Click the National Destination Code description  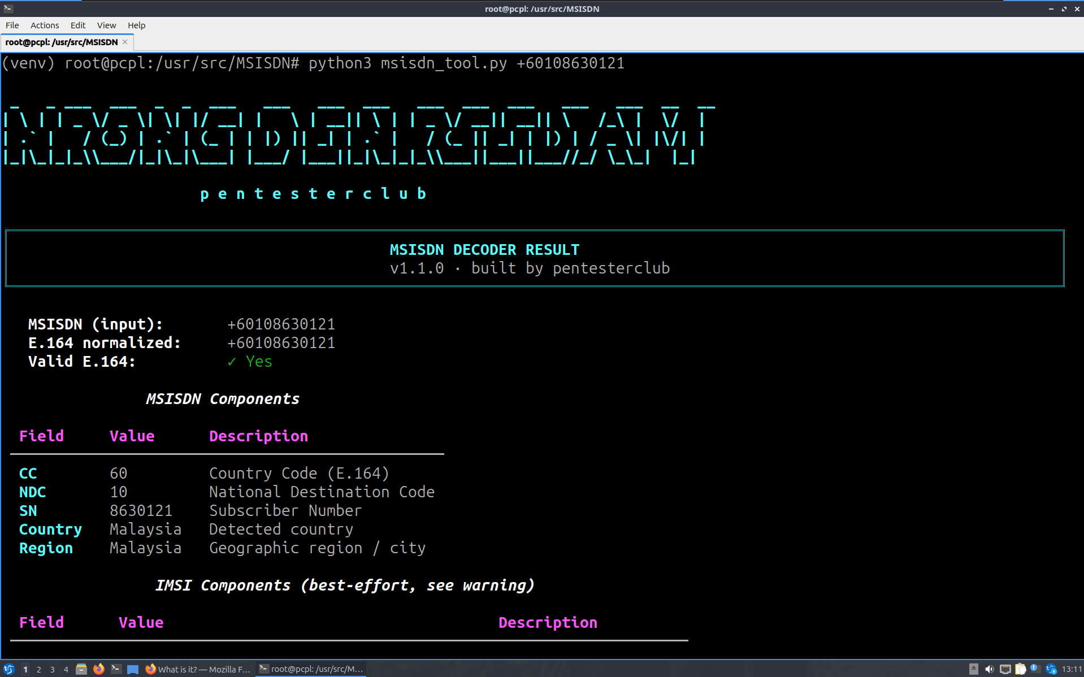tap(322, 492)
